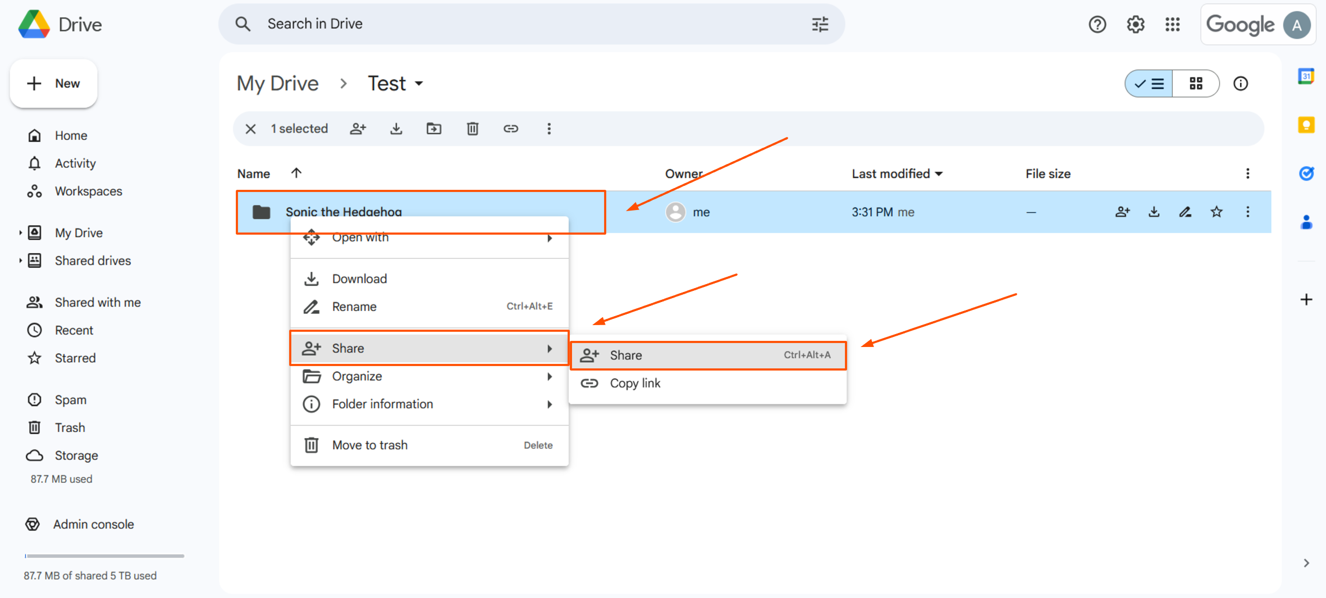Copy link using the toolbar link icon

(510, 129)
